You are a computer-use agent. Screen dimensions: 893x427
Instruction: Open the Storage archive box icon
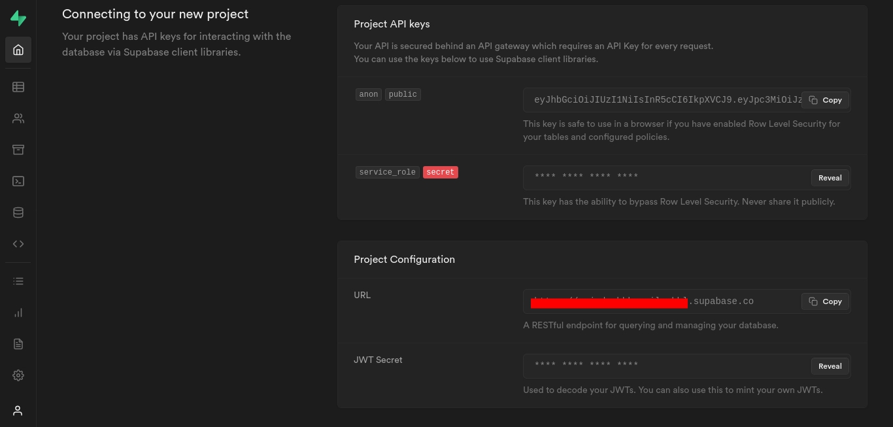[x=18, y=150]
